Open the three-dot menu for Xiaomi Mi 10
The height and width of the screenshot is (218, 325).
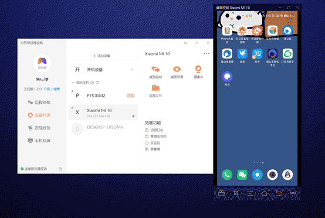tap(206, 53)
